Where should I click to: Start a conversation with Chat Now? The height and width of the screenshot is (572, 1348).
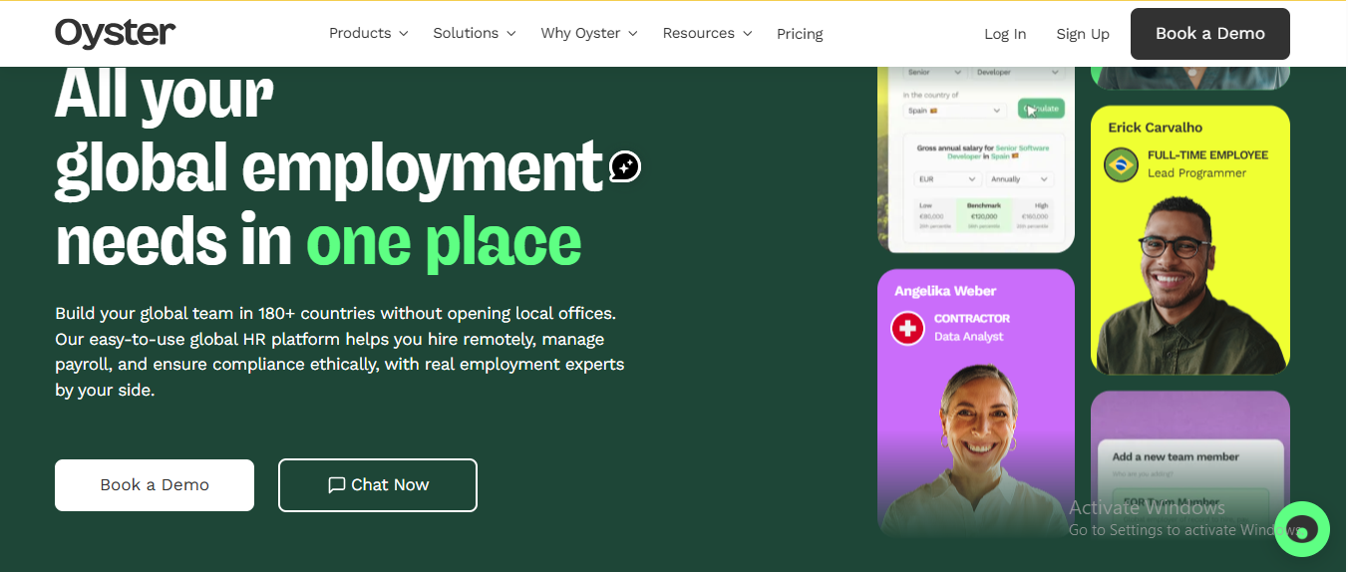click(378, 485)
